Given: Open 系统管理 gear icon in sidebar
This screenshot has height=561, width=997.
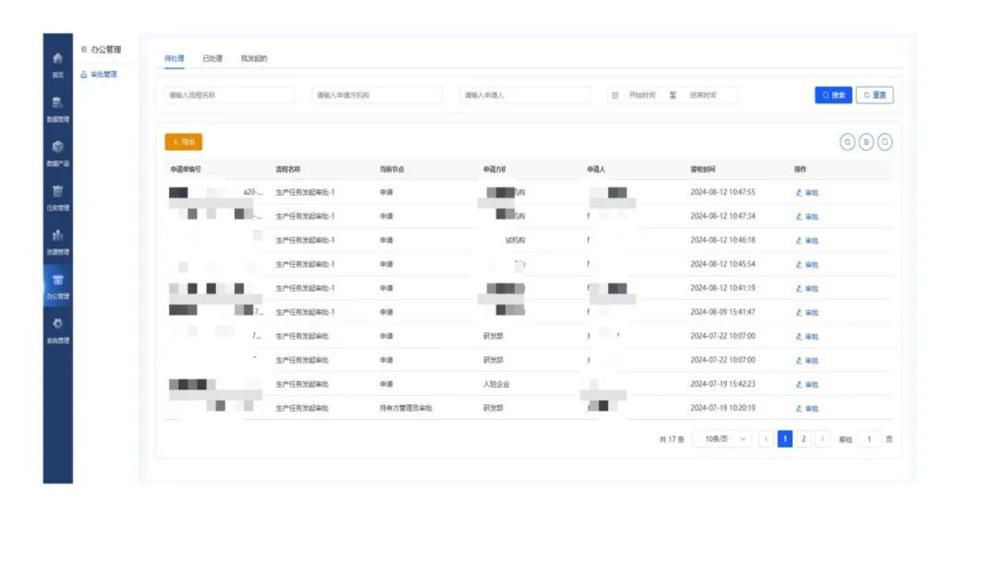Looking at the screenshot, I should point(58,324).
